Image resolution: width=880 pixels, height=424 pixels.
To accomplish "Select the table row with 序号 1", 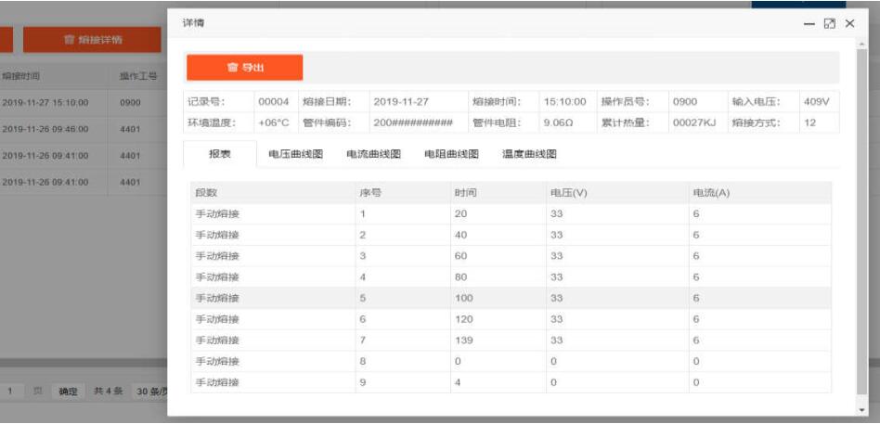I will click(511, 213).
